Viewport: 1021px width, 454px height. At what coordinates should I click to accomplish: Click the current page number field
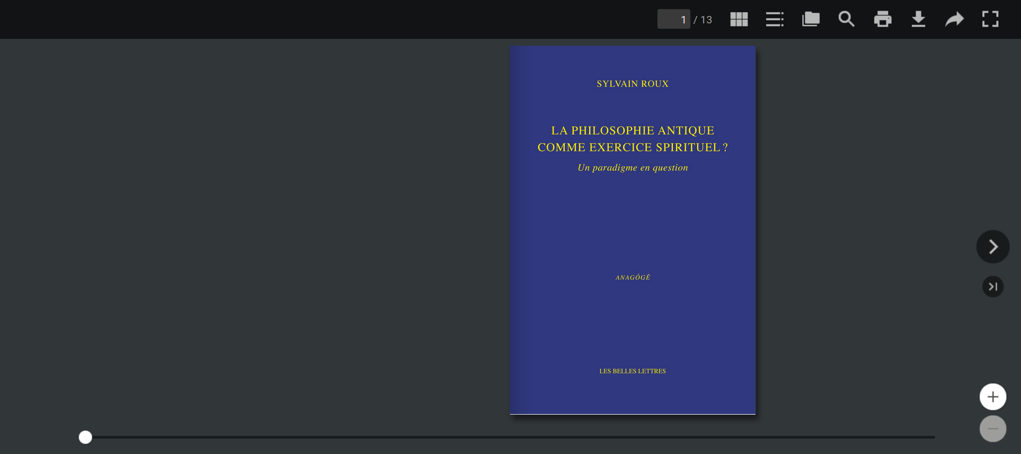pos(674,20)
